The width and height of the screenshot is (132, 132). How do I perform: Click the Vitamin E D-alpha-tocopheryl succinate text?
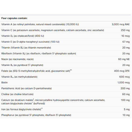(30, 42)
